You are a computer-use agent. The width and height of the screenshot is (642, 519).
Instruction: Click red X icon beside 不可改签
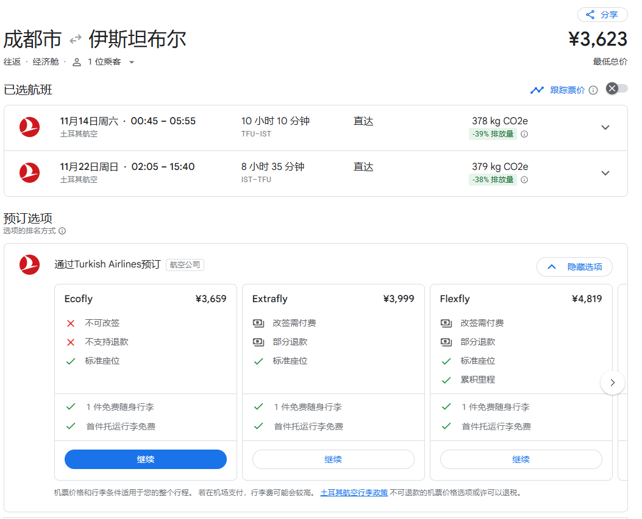[x=71, y=323]
